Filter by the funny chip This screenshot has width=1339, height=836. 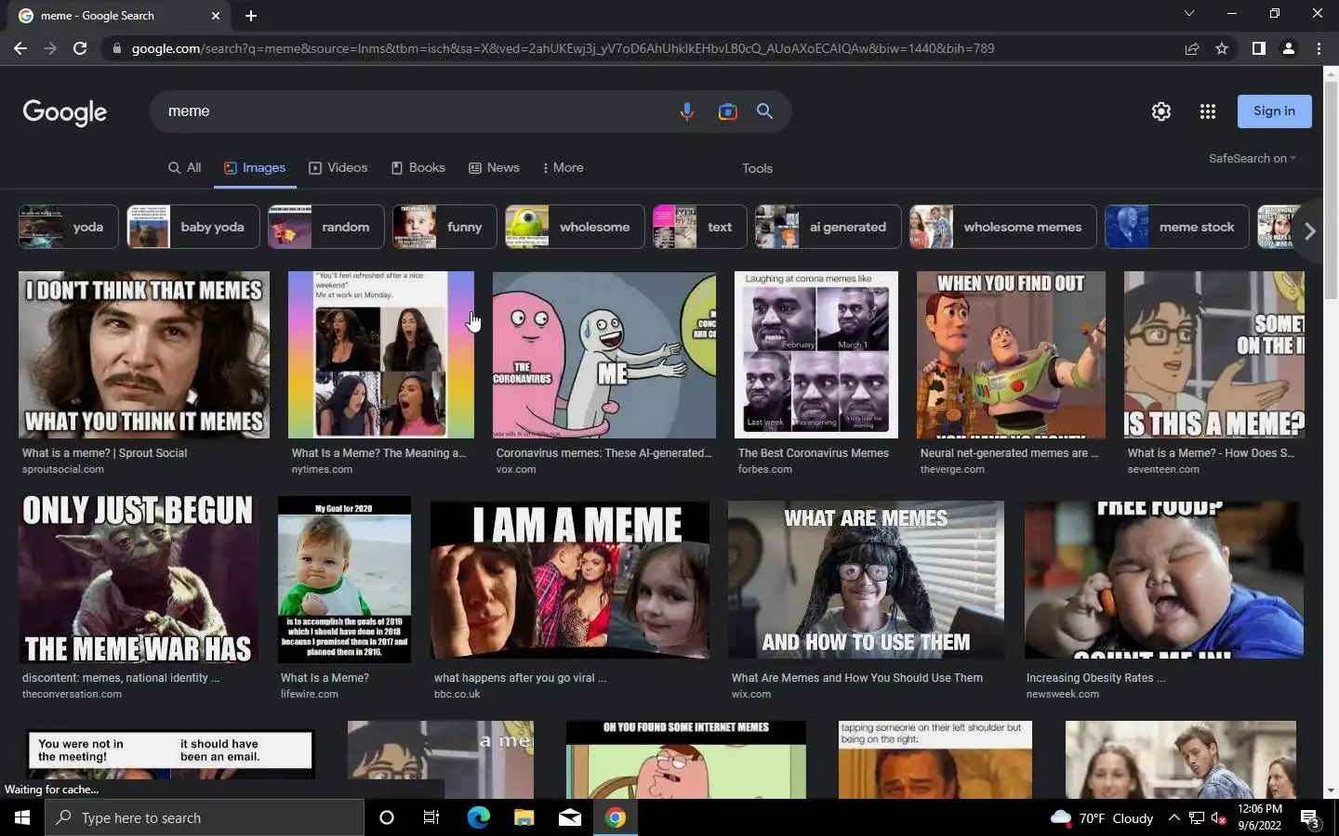pos(445,227)
